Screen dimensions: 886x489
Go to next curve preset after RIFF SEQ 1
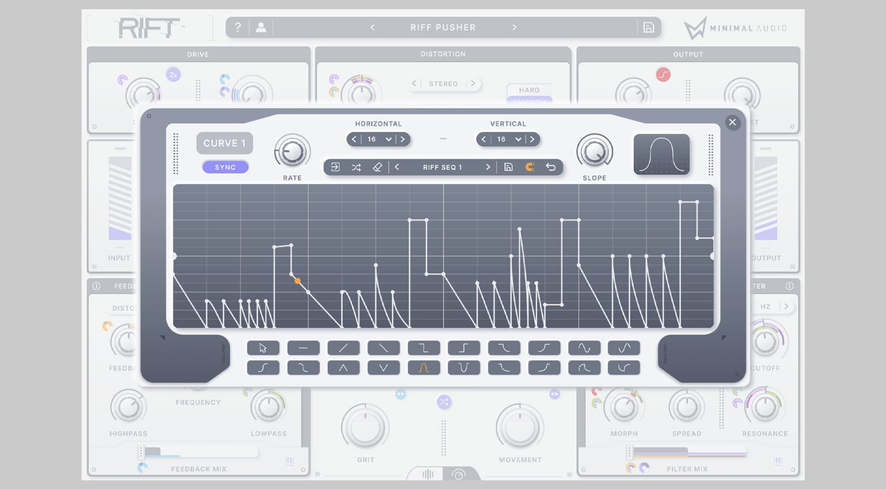[x=488, y=167]
